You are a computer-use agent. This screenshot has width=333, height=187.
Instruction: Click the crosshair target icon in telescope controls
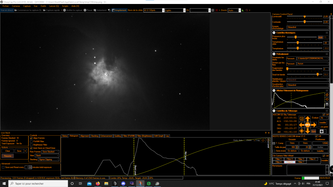301,131
